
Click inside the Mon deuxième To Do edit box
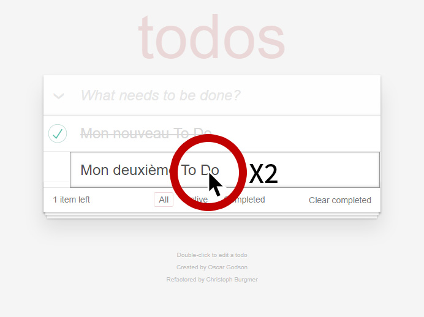(x=225, y=170)
